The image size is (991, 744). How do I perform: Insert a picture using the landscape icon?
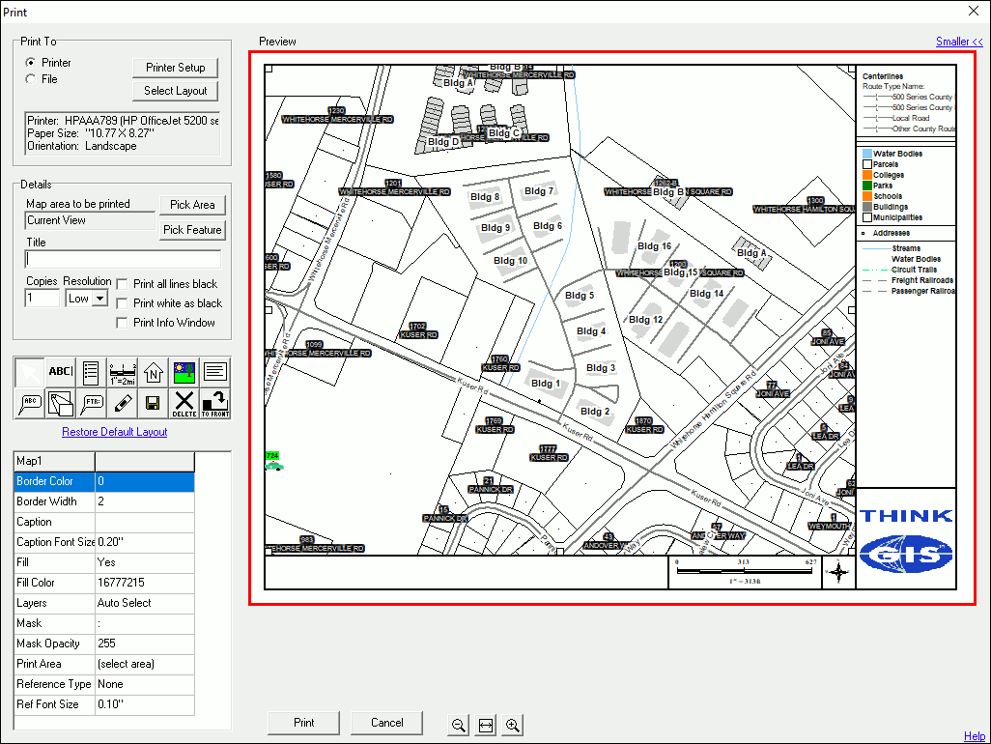click(x=184, y=372)
